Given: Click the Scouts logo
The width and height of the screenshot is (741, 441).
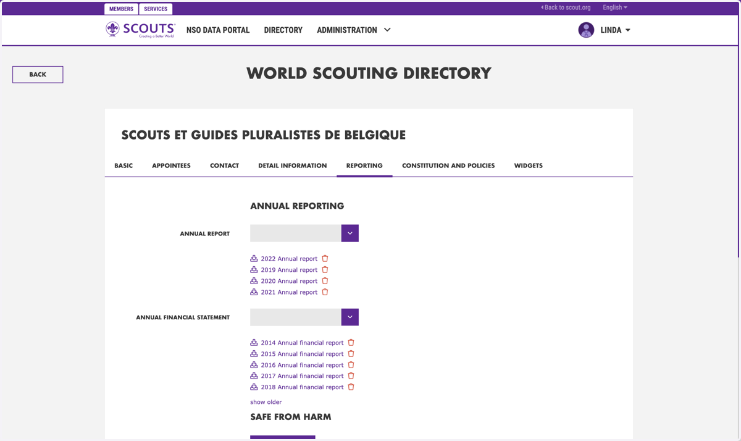Looking at the screenshot, I should click(x=140, y=30).
